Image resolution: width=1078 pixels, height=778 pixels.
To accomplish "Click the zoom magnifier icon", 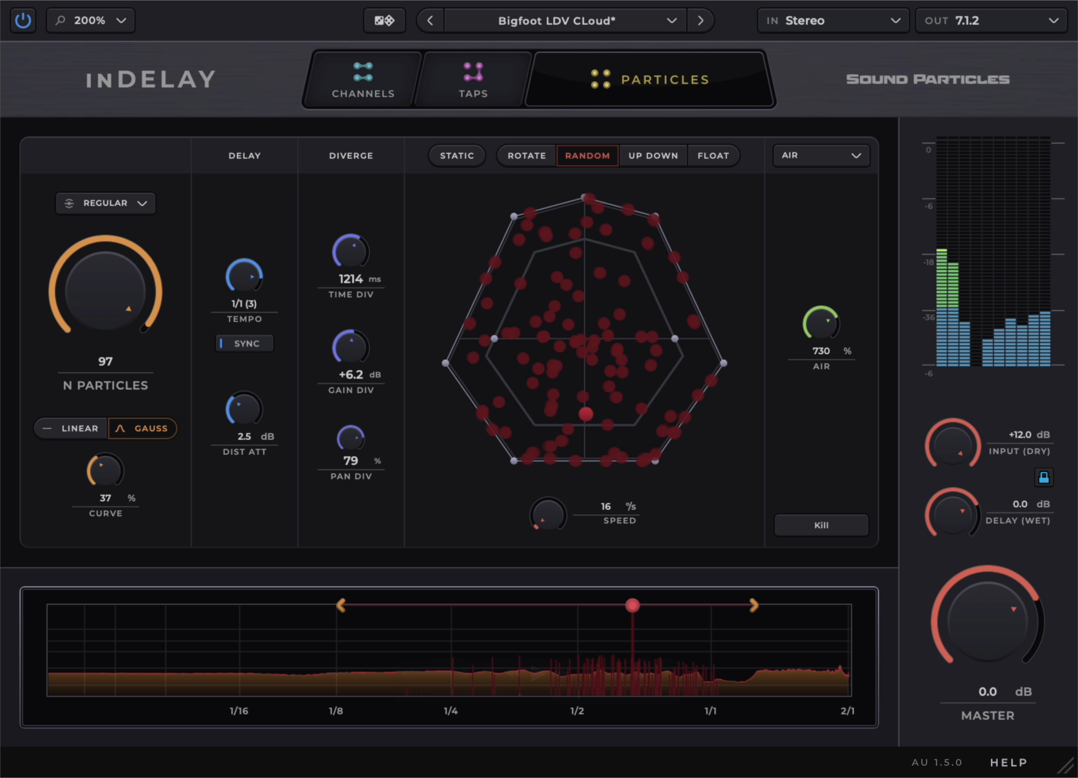I will point(61,21).
